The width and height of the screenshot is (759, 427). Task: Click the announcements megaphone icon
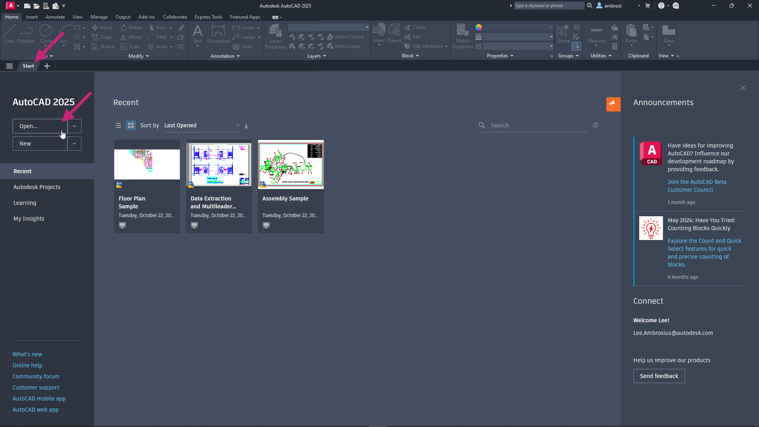click(x=613, y=104)
